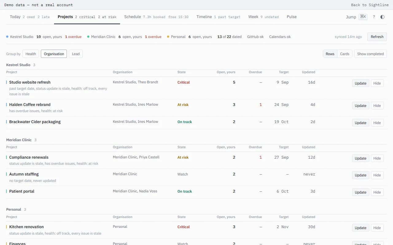Click the Back to Sightline link
Viewport: 393px width, 245px height.
370,5
